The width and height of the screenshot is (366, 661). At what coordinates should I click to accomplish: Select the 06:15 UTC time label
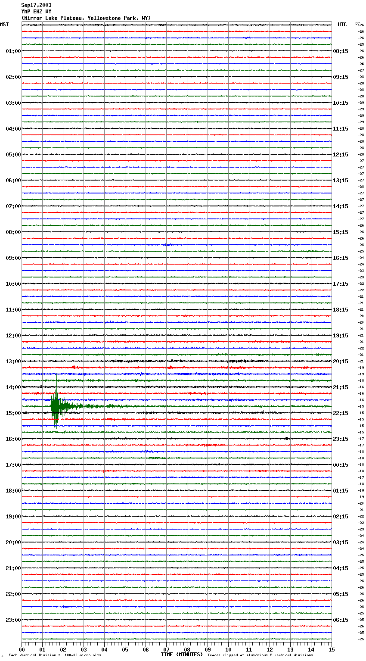pos(341,620)
